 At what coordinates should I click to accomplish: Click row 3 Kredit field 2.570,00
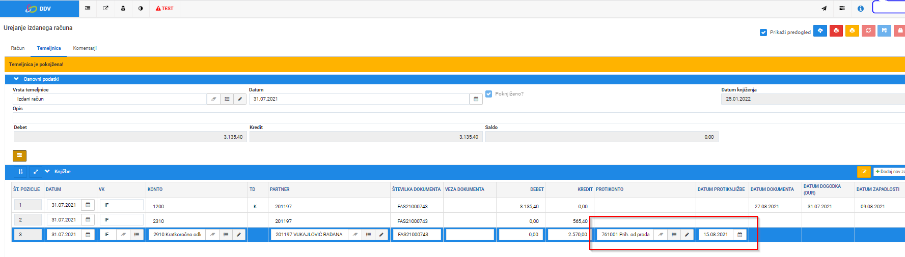[568, 235]
